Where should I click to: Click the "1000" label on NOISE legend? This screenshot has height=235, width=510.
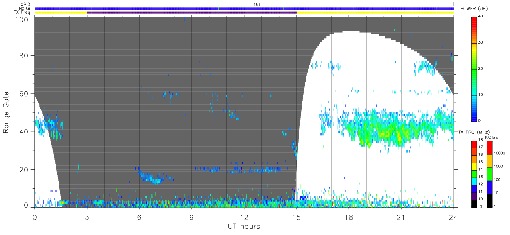pos(498,166)
